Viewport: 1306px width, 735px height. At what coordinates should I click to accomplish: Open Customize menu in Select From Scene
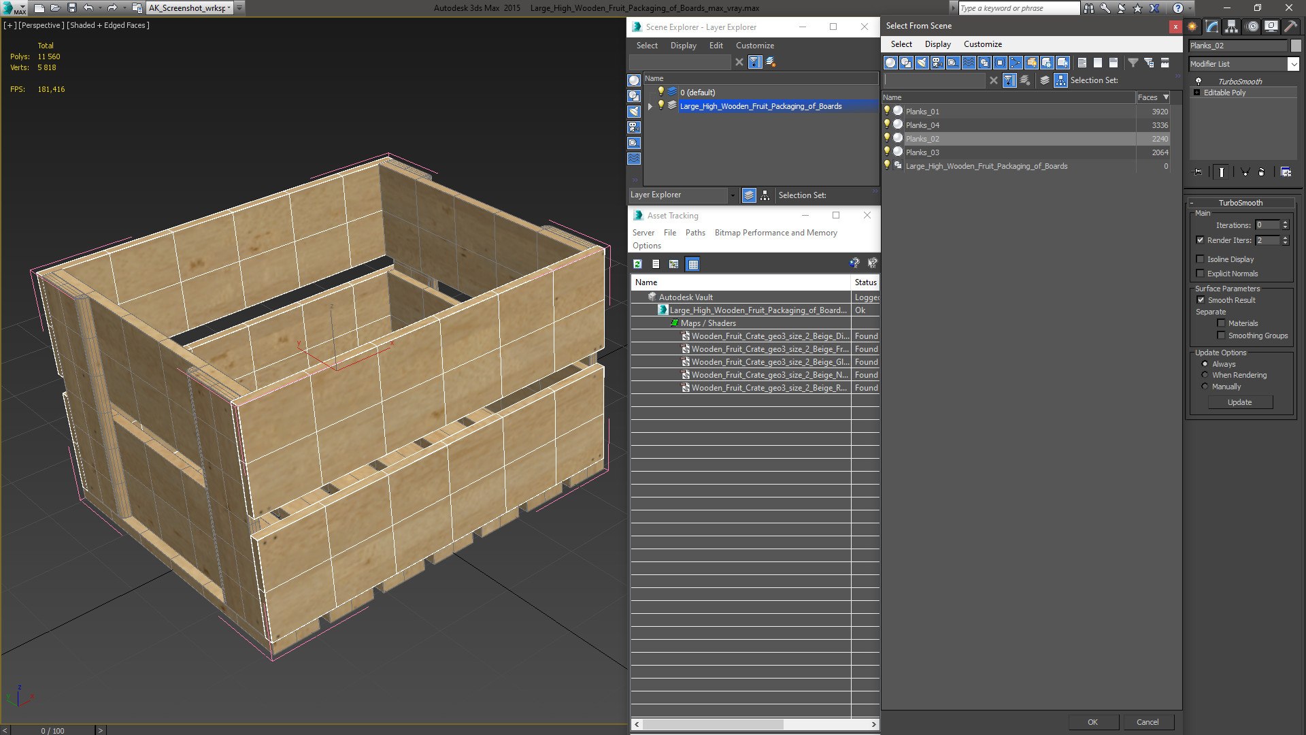(x=982, y=44)
